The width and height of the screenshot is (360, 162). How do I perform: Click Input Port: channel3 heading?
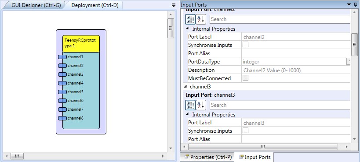(x=210, y=95)
